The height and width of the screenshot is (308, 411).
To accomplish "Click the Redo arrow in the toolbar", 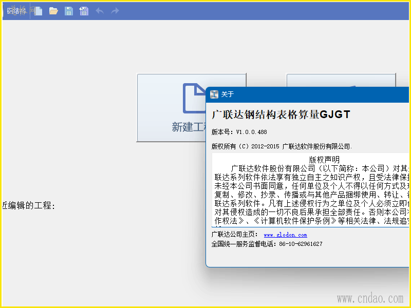I will 115,11.
